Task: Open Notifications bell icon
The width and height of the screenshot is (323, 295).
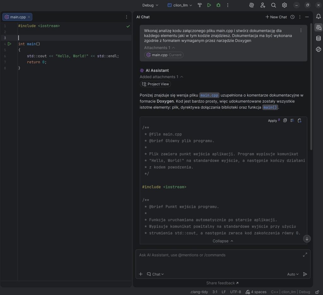Action: click(x=318, y=16)
